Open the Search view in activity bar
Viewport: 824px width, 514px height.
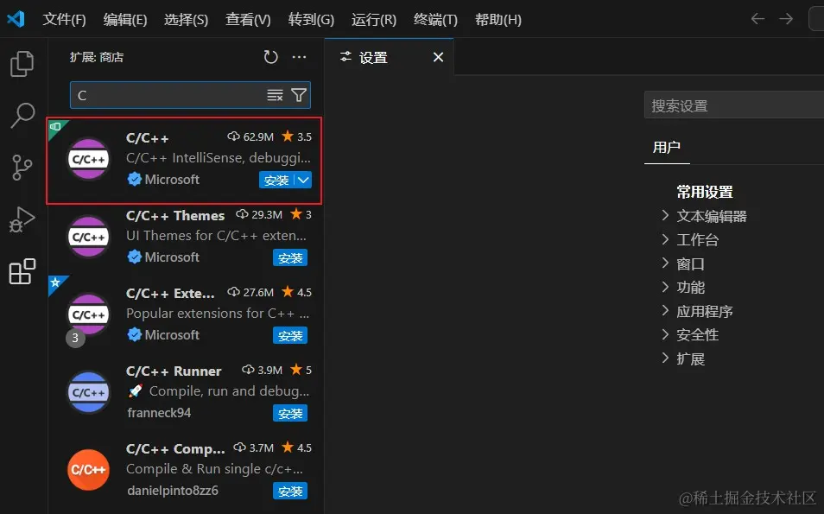coord(22,116)
